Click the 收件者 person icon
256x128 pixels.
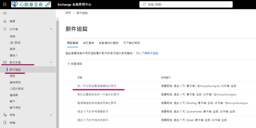point(5,29)
